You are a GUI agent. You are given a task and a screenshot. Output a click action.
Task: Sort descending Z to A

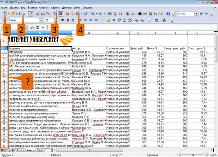(x=120, y=14)
